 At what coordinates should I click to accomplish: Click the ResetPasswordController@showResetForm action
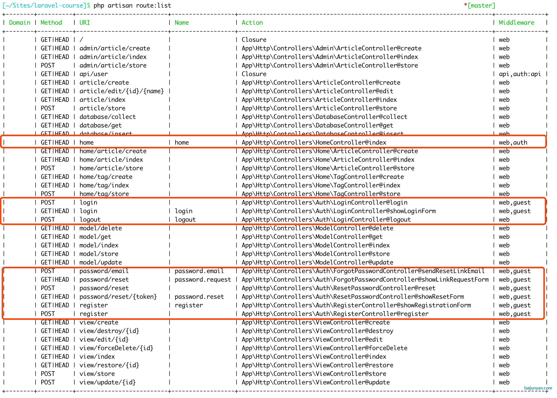pyautogui.click(x=353, y=297)
